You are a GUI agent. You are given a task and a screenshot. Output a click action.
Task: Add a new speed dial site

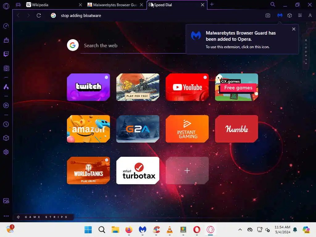coord(187,170)
